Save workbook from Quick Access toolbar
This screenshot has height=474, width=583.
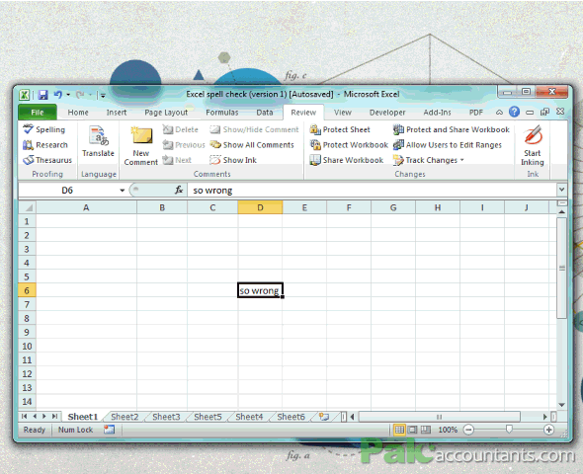tap(42, 95)
